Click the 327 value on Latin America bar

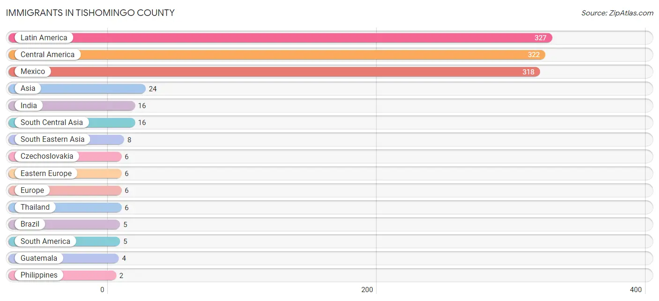[x=540, y=38]
